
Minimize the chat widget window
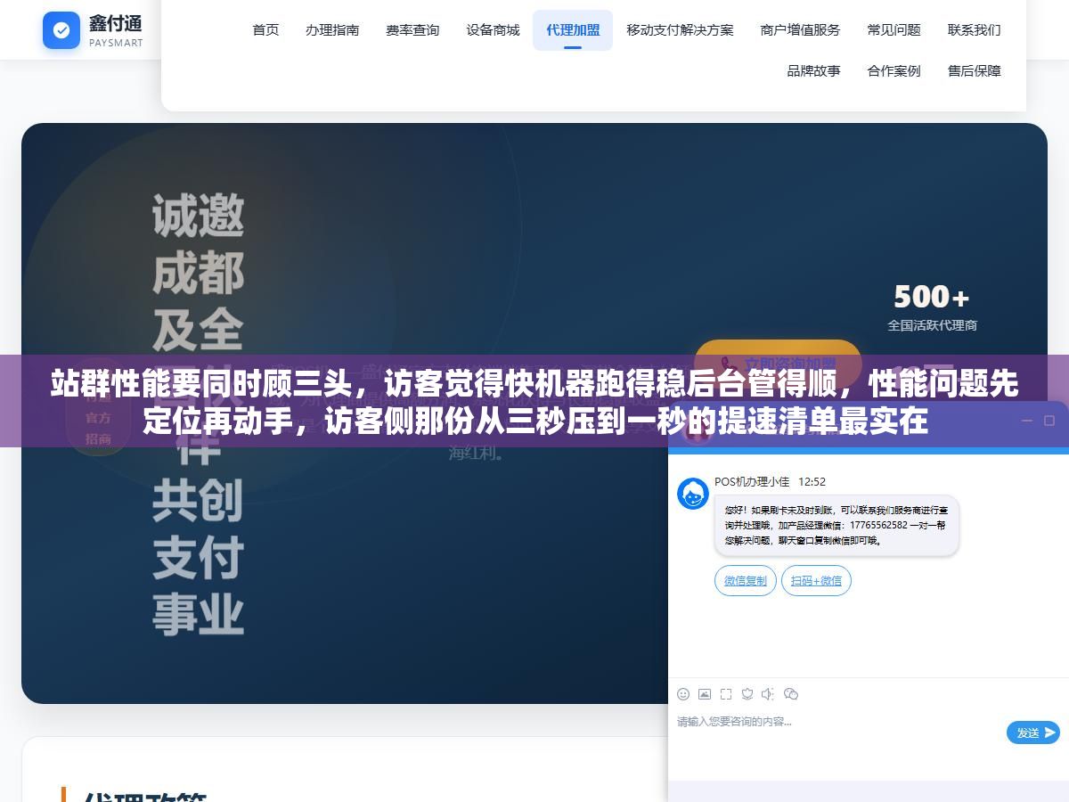pyautogui.click(x=1027, y=421)
